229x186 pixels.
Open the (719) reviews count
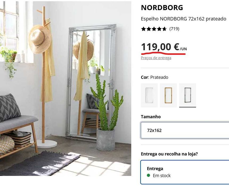coord(174,29)
